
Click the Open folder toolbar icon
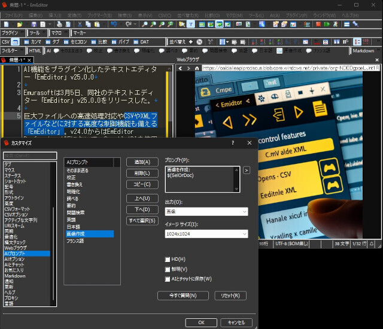20,24
